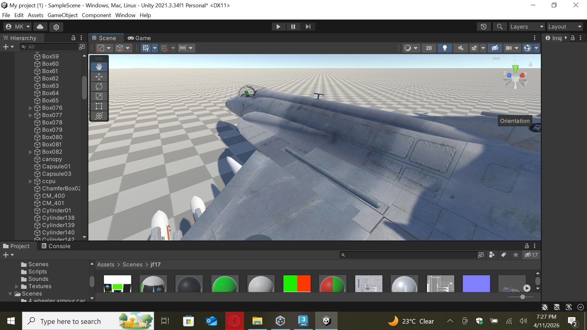
Task: Open version control settings icon
Action: pyautogui.click(x=56, y=27)
